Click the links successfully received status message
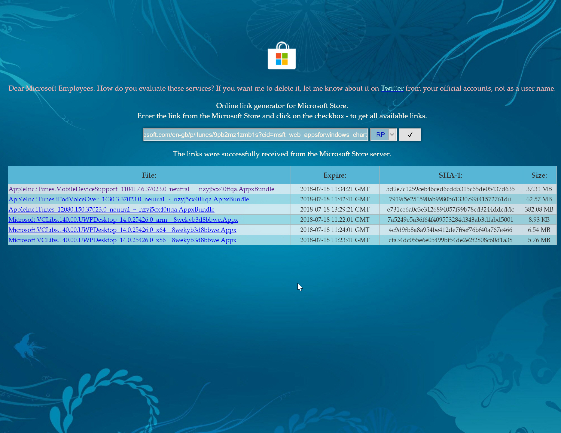 click(282, 154)
